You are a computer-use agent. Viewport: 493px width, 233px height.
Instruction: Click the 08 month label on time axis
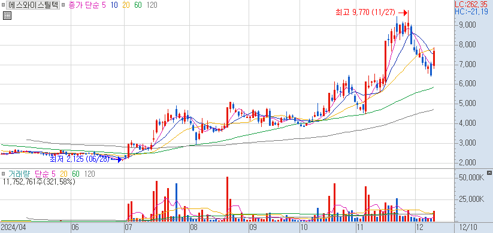click(194, 228)
